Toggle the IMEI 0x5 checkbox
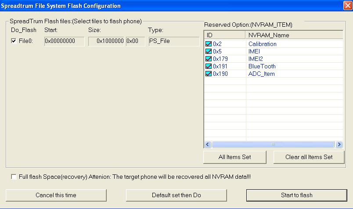This screenshot has width=353, height=209. (x=209, y=51)
